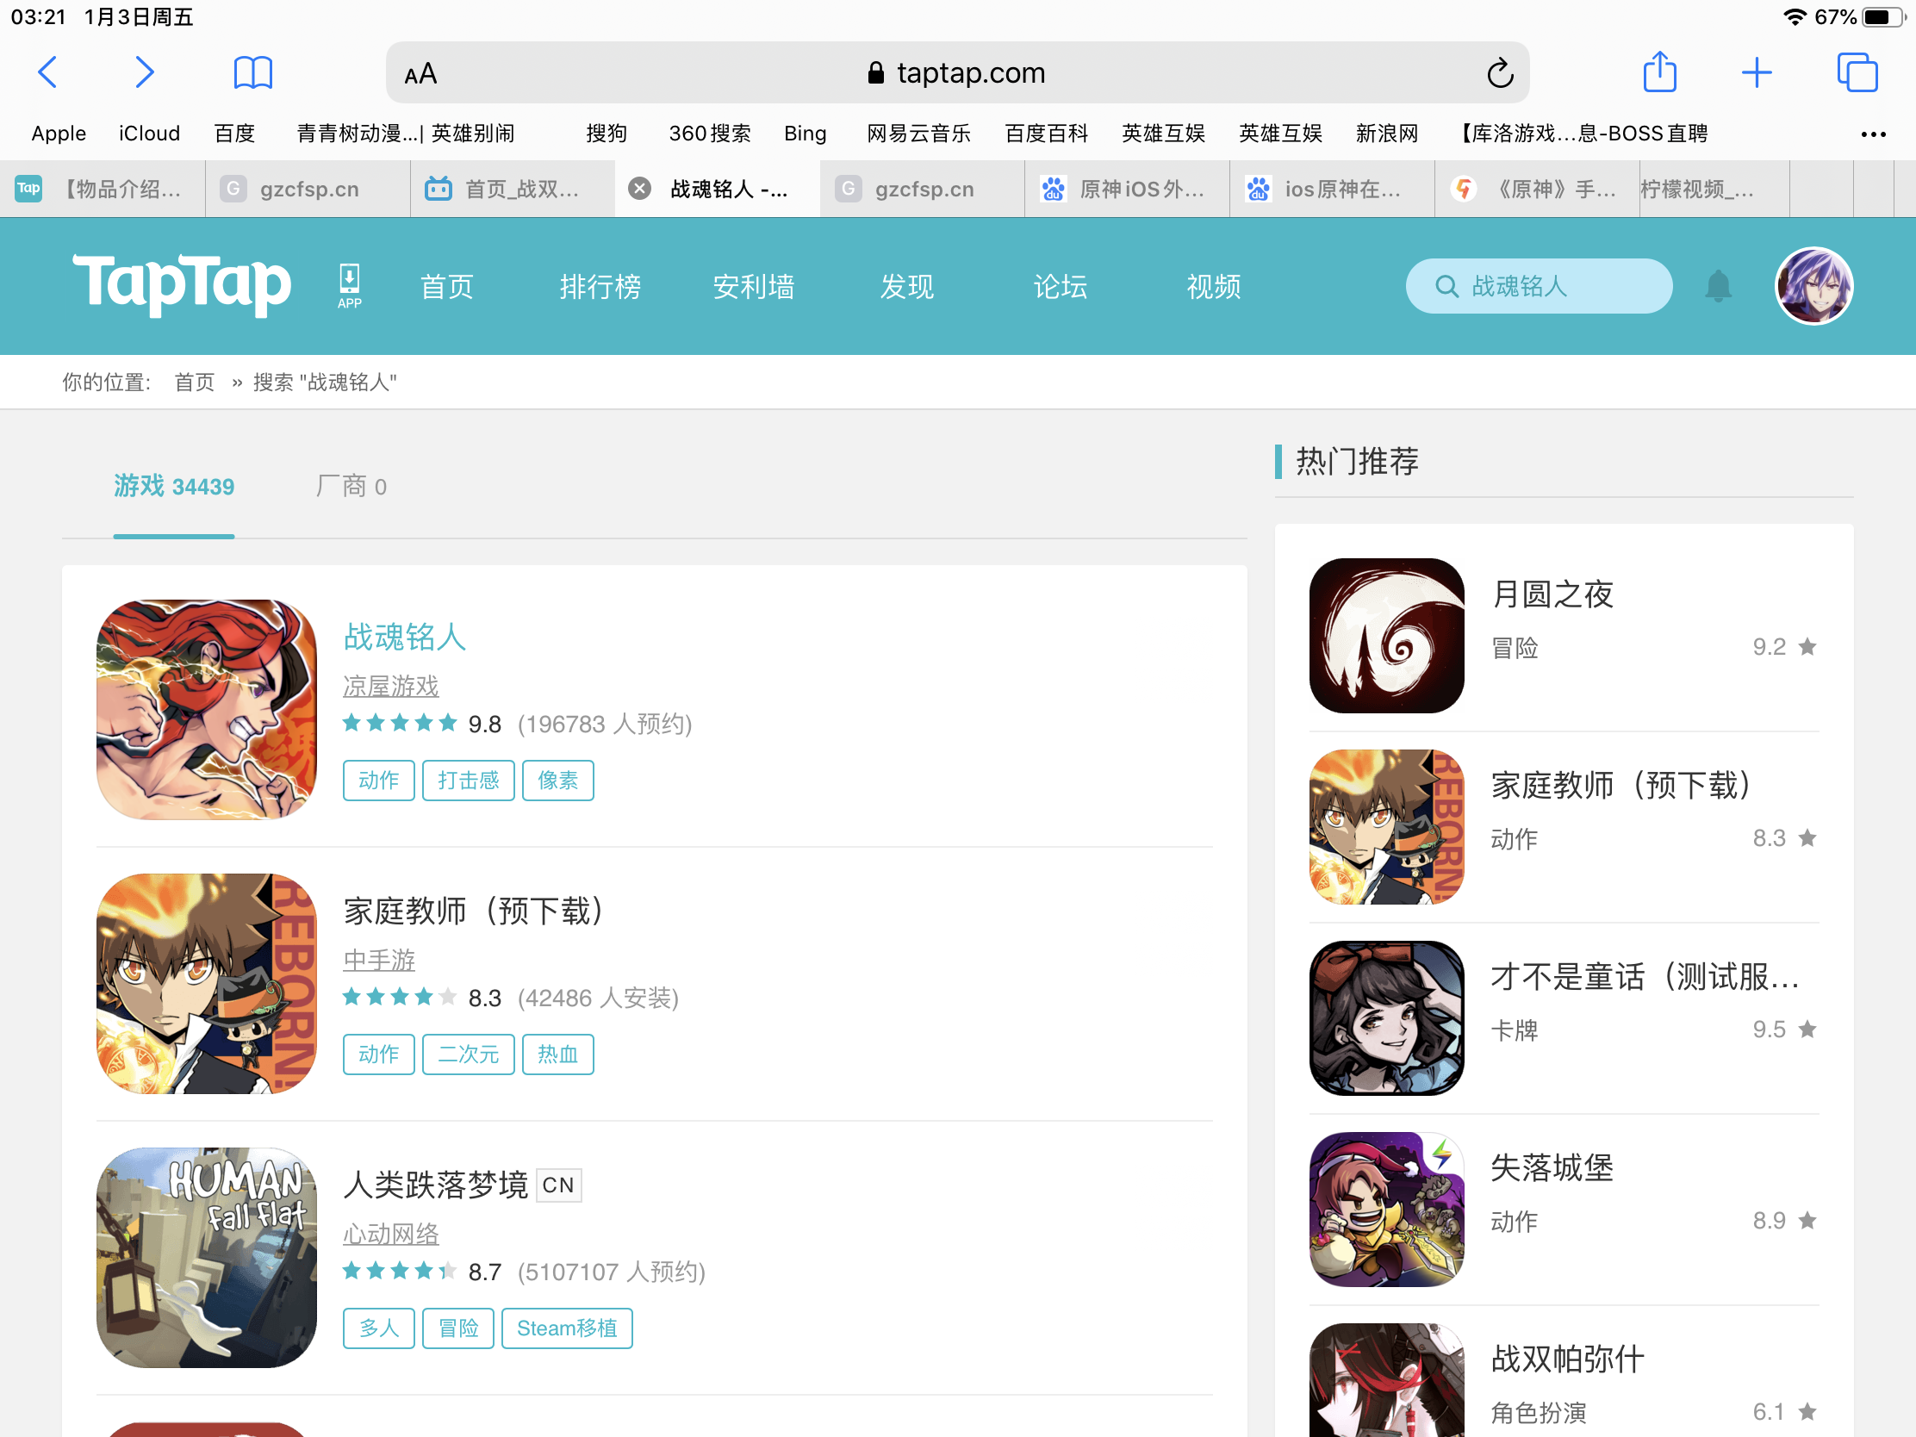This screenshot has height=1437, width=1916.
Task: Open the Human Fall Flat thumbnail
Action: [x=206, y=1258]
